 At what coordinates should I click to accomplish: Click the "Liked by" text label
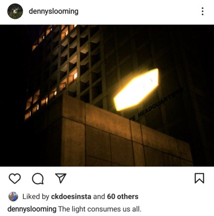point(36,197)
